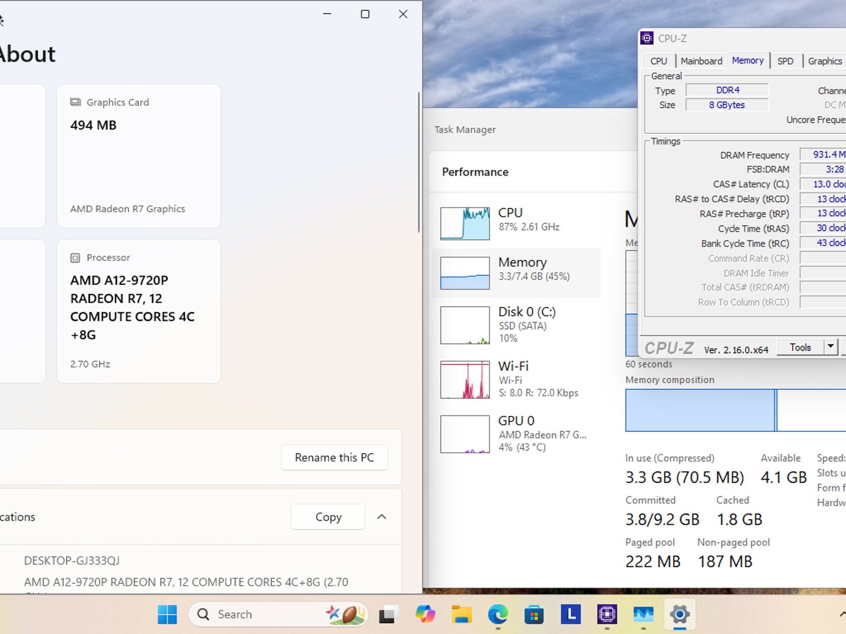Click the search highlight football icon

(346, 615)
